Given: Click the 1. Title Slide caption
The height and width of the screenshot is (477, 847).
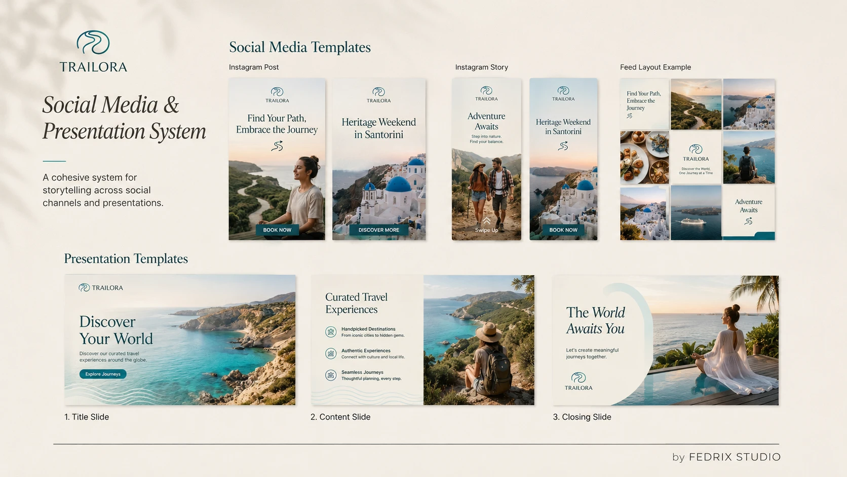Looking at the screenshot, I should click(87, 417).
